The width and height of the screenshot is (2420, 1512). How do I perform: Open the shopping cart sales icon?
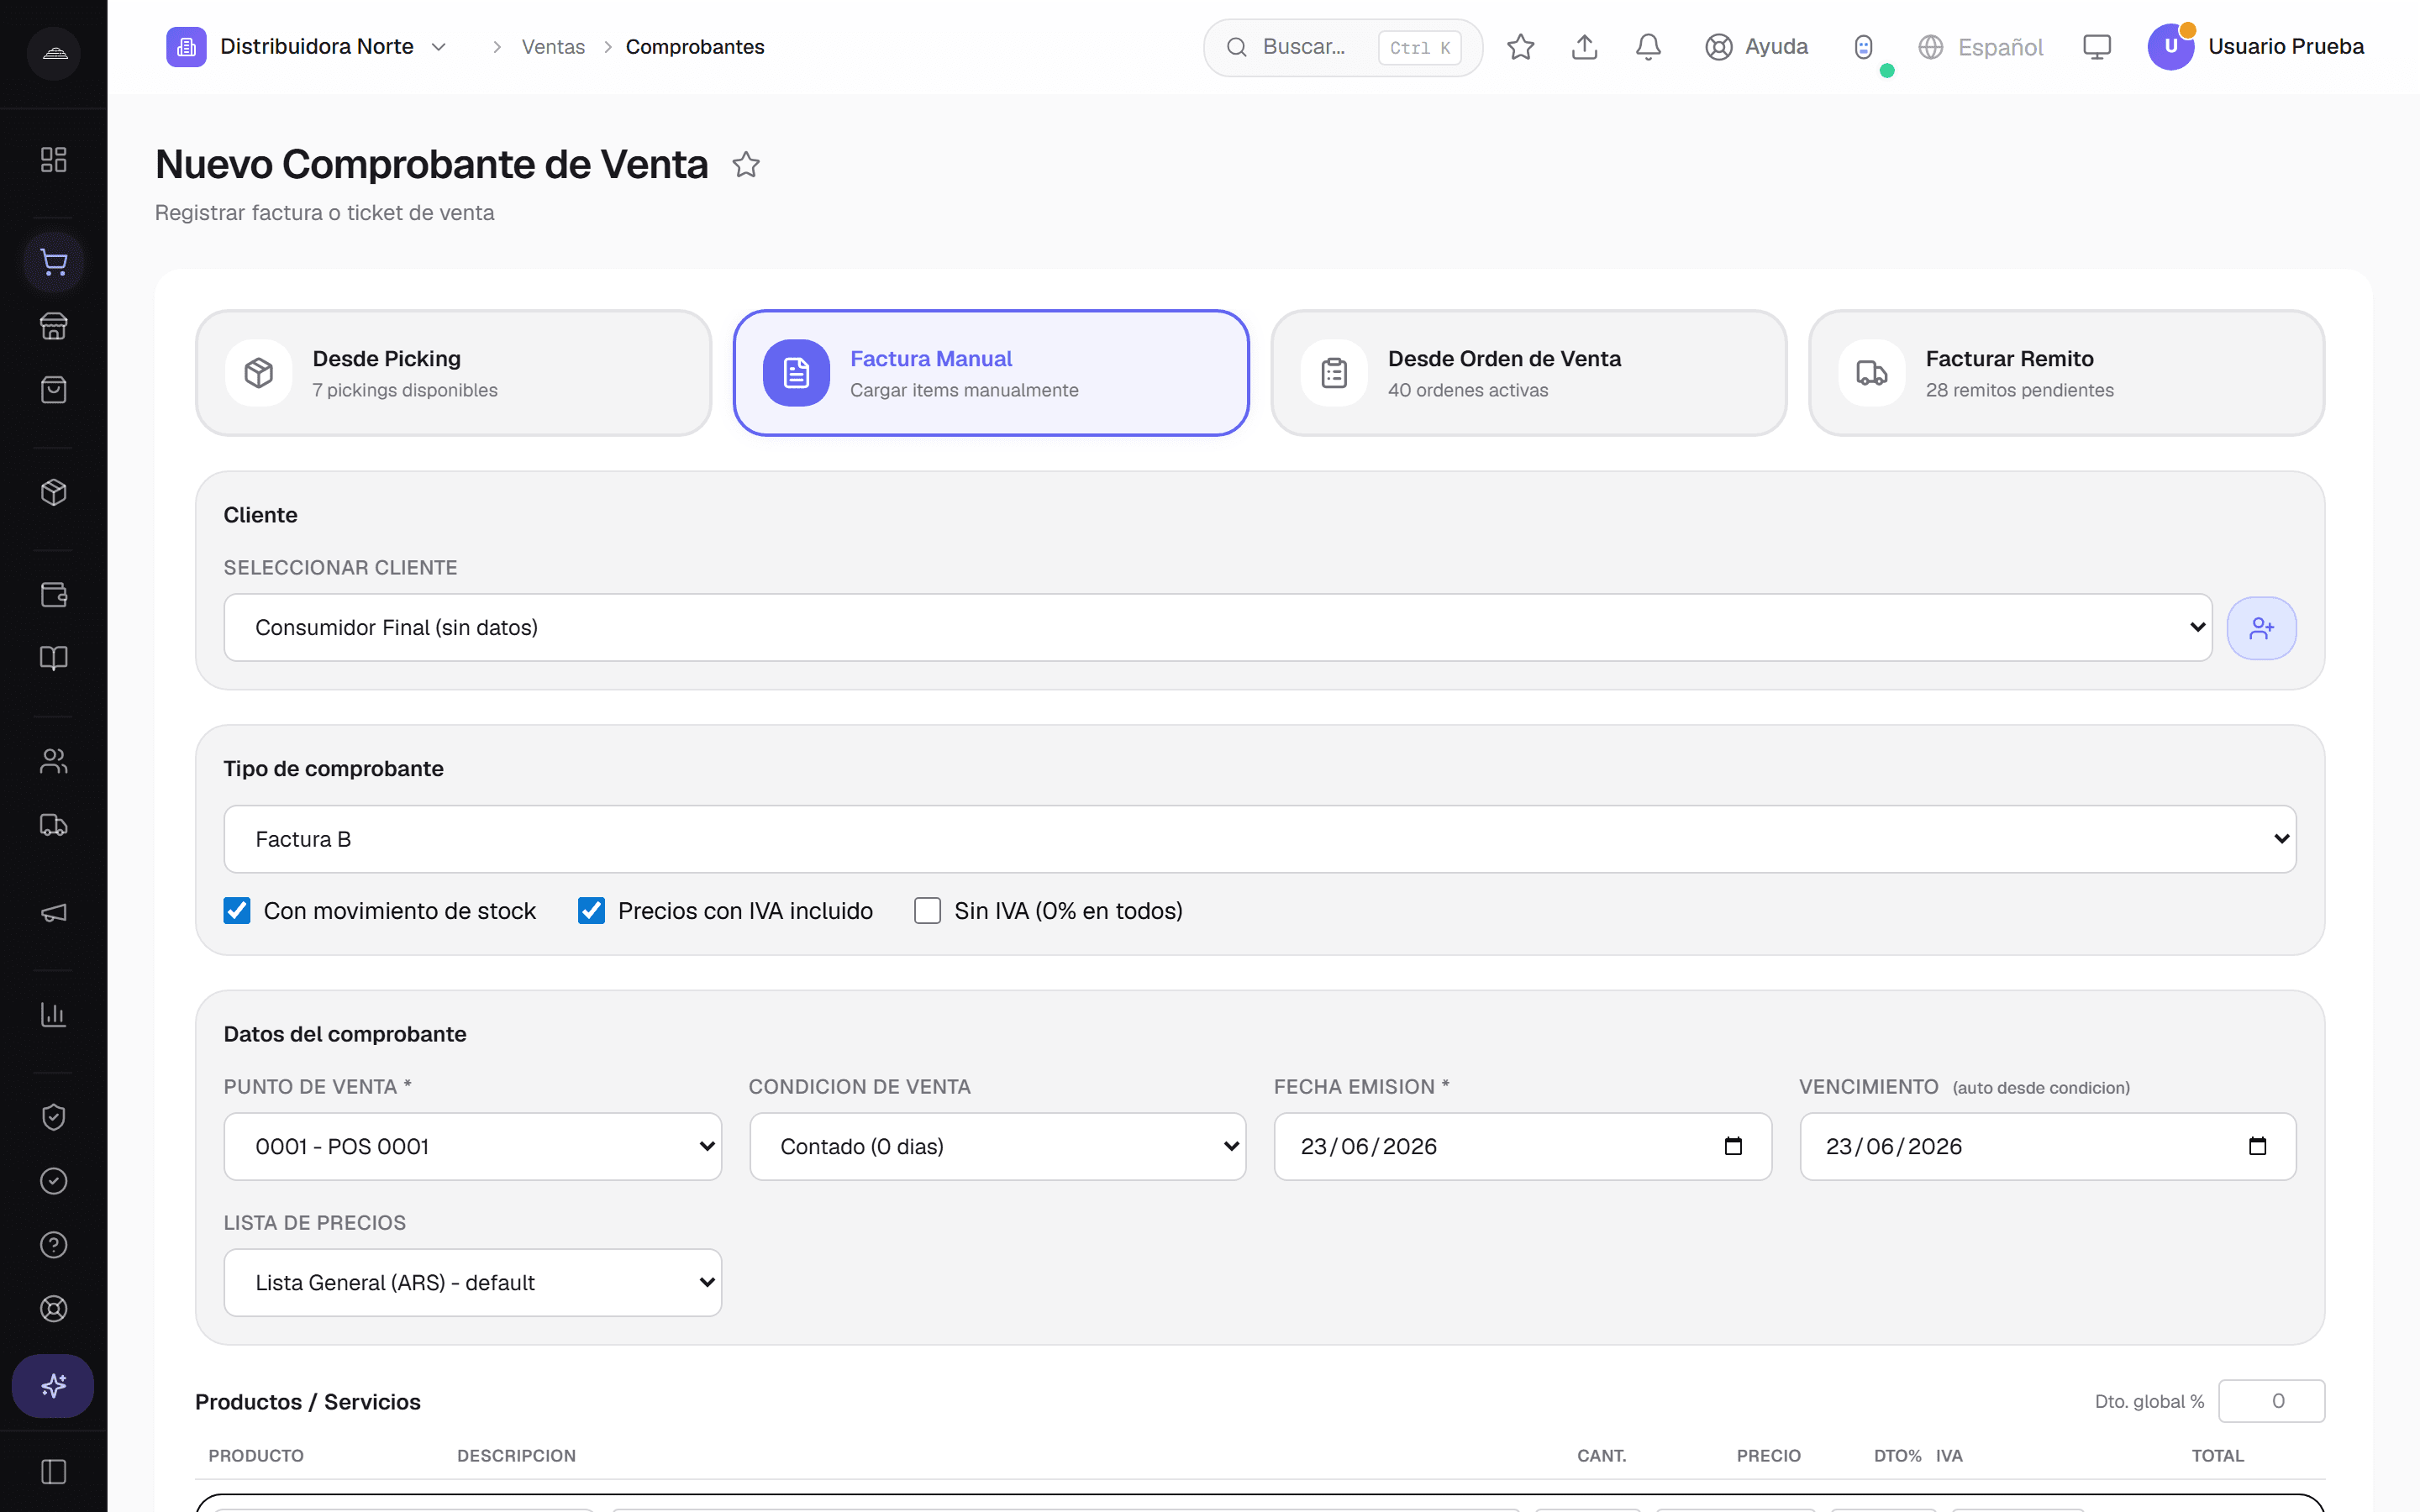click(53, 262)
